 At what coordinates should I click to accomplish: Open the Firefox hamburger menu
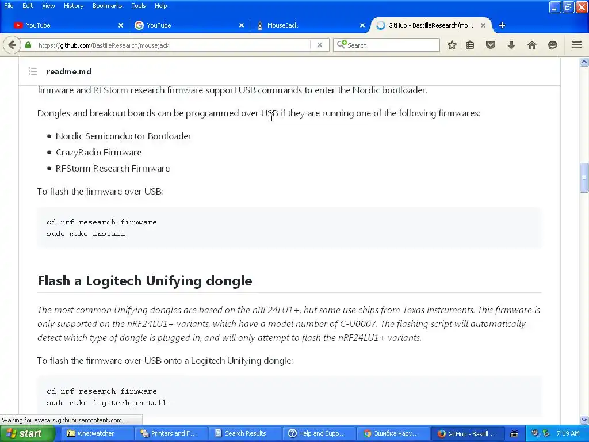click(x=577, y=45)
